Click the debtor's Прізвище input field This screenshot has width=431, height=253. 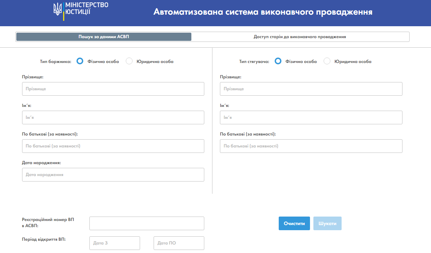[113, 89]
